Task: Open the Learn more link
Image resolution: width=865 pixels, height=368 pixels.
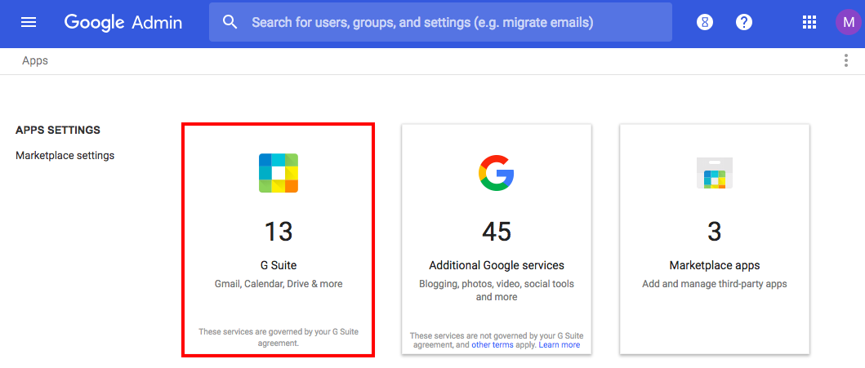Action: (x=560, y=345)
